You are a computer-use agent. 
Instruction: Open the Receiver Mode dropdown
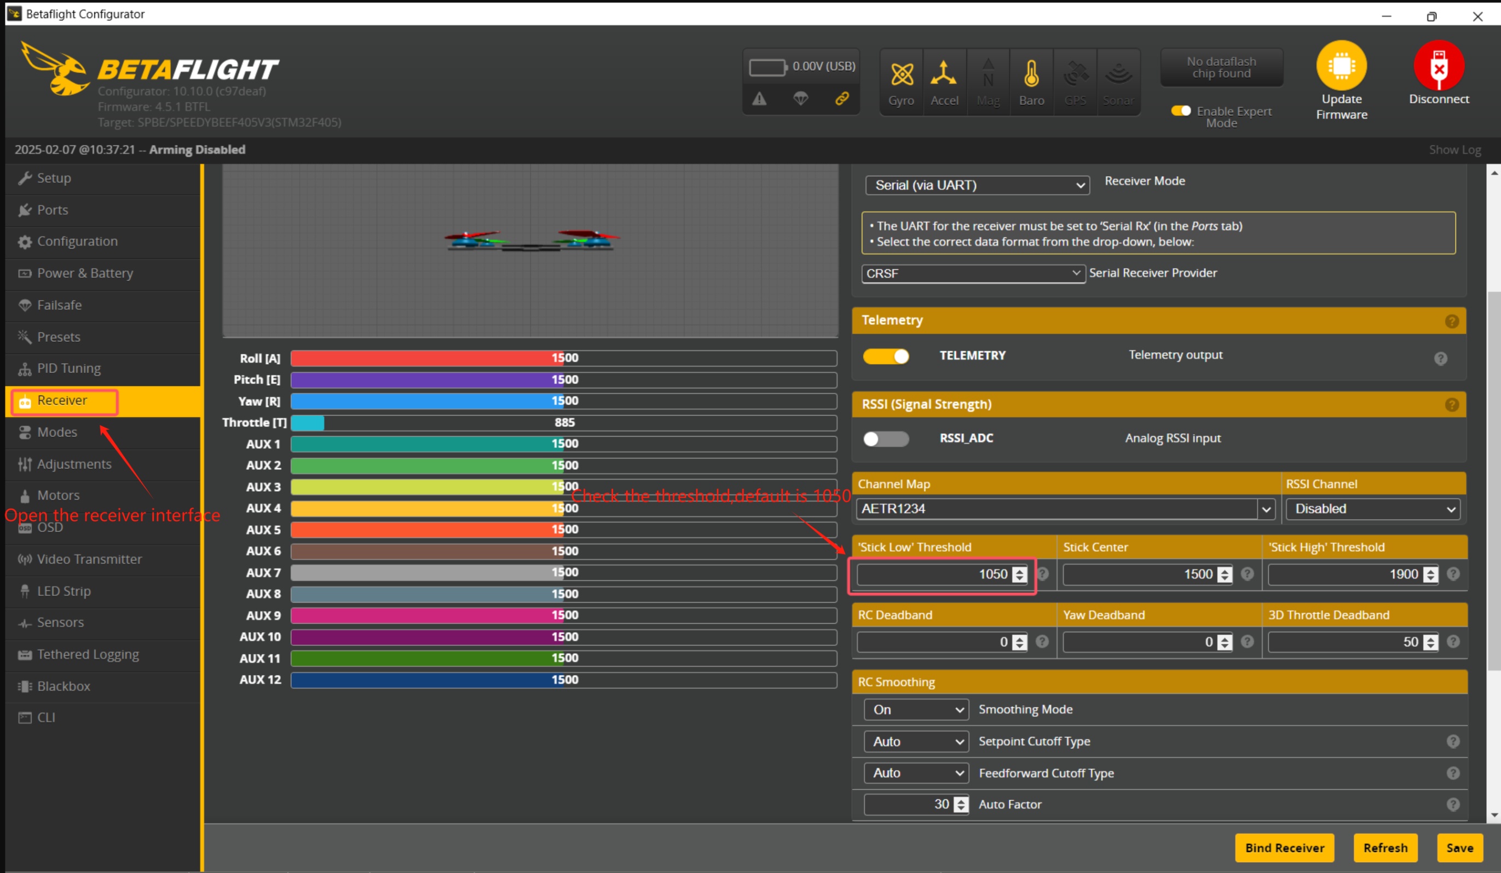tap(977, 185)
